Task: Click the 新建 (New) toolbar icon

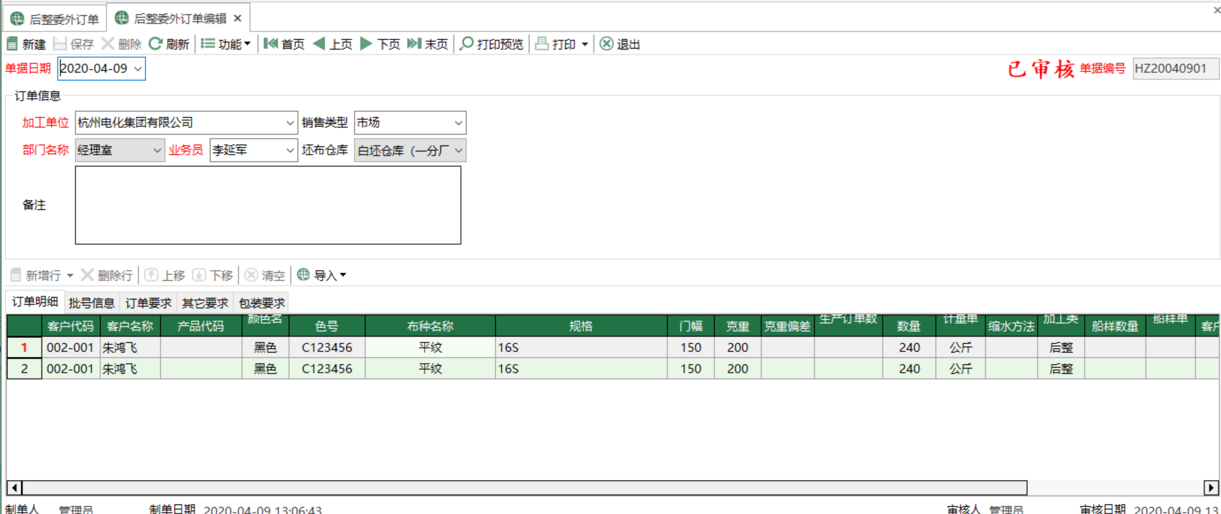Action: pos(12,44)
